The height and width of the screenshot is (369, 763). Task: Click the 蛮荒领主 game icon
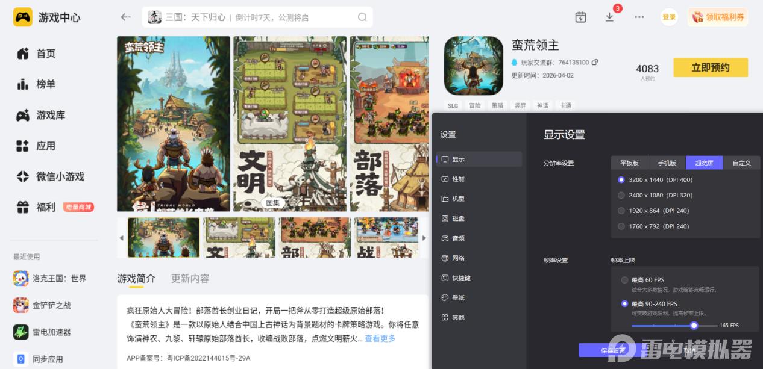pyautogui.click(x=474, y=66)
